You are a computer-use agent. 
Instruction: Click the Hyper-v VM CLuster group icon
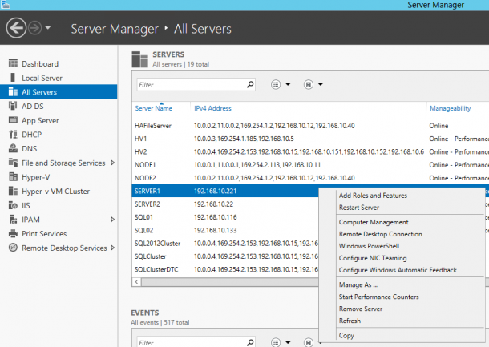tap(13, 191)
